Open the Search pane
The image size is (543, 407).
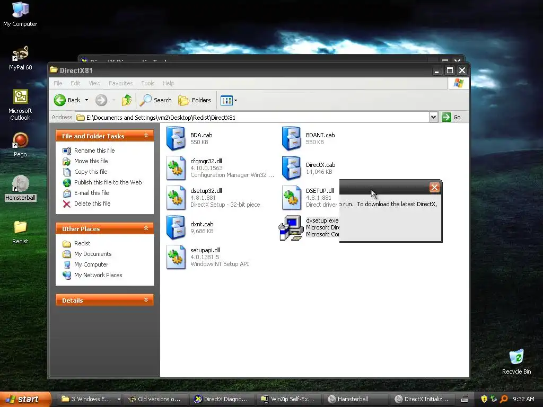pyautogui.click(x=156, y=100)
